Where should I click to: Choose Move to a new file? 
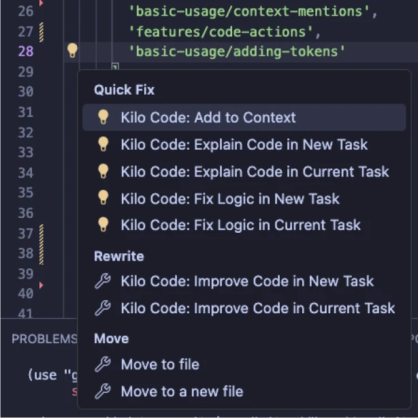coord(244,391)
